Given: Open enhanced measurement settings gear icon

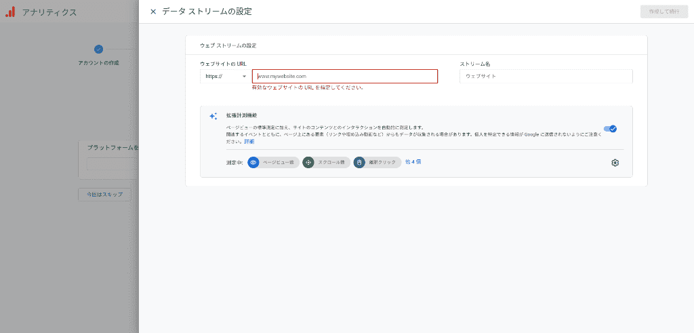Looking at the screenshot, I should tap(615, 163).
